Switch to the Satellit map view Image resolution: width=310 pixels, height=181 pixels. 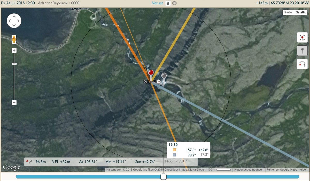coord(300,12)
